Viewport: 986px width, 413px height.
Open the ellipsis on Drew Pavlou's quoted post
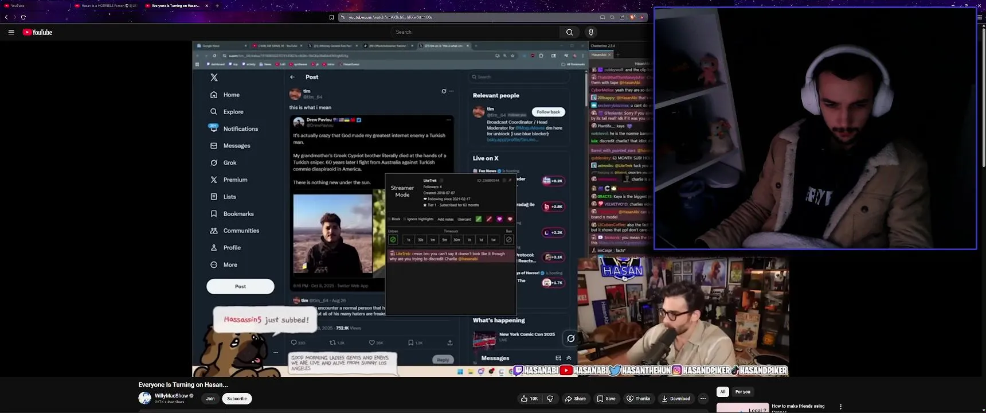448,120
